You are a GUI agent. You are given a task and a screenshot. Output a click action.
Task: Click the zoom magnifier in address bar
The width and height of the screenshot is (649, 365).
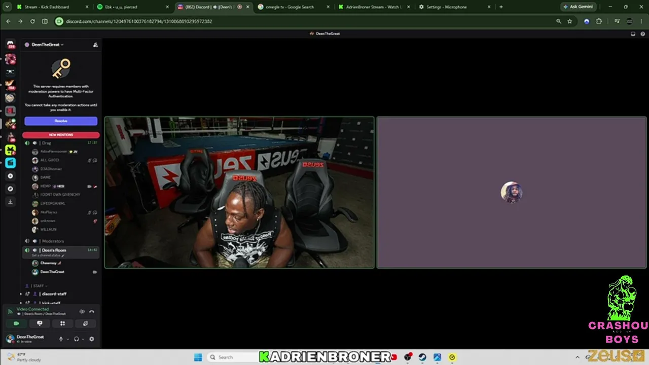(559, 21)
